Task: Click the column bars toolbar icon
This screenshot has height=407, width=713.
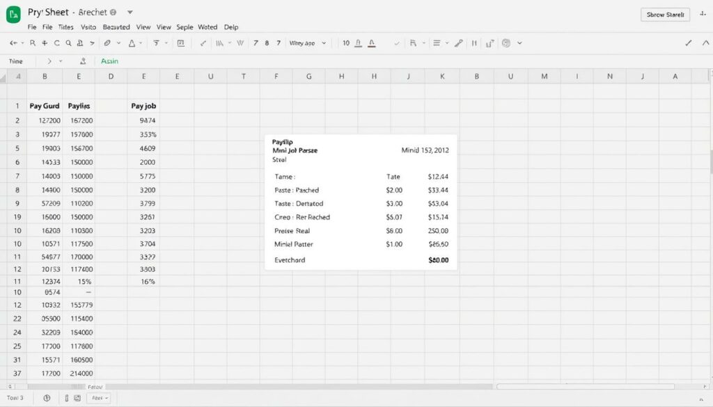Action: (219, 43)
